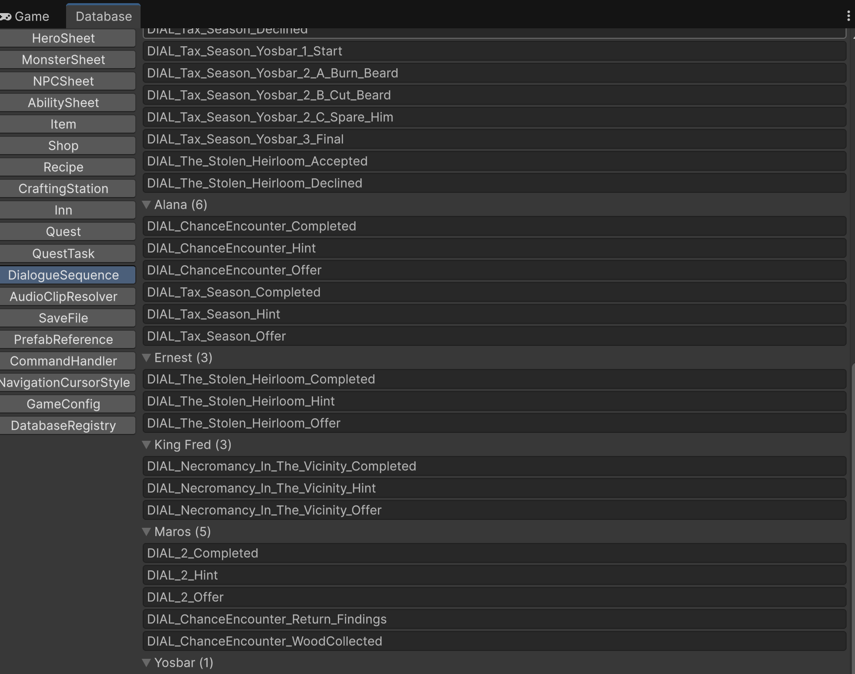
Task: Collapse the Yosbar (1) group
Action: click(x=147, y=663)
